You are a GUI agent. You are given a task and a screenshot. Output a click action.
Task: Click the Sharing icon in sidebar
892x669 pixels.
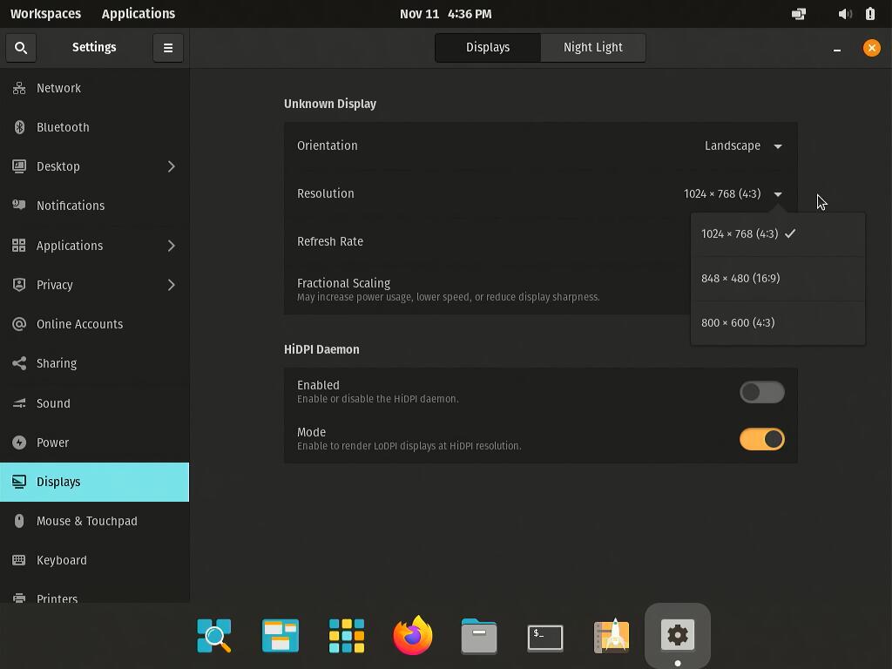[x=19, y=363]
